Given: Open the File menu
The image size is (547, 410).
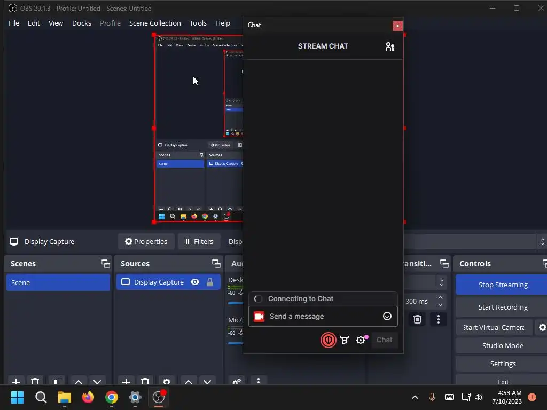Looking at the screenshot, I should (x=14, y=23).
